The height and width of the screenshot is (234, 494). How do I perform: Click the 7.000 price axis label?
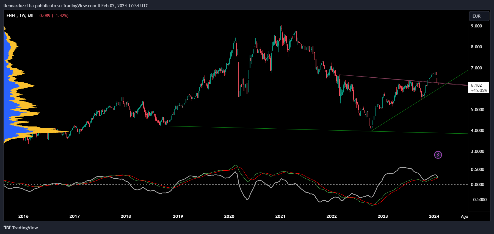476,68
